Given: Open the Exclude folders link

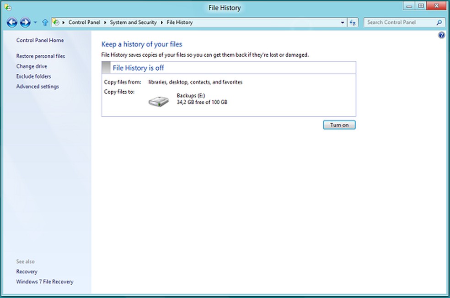Looking at the screenshot, I should (x=33, y=76).
